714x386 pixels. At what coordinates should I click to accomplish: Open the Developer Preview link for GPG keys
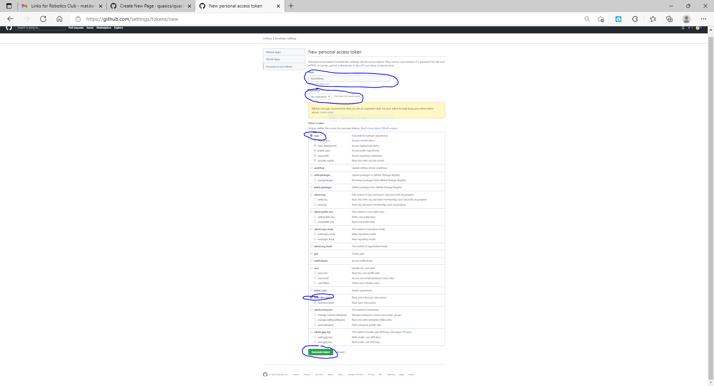pyautogui.click(x=401, y=332)
